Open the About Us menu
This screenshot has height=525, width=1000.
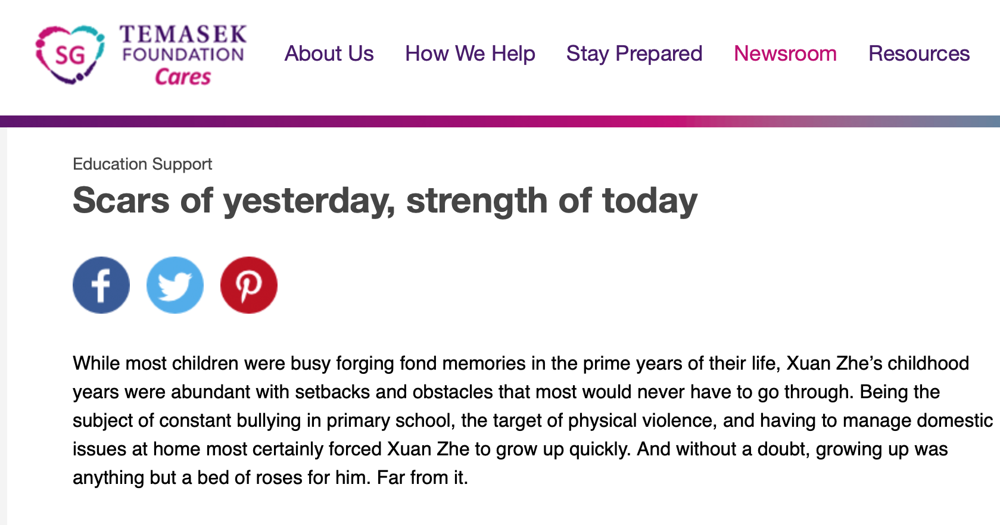(329, 54)
